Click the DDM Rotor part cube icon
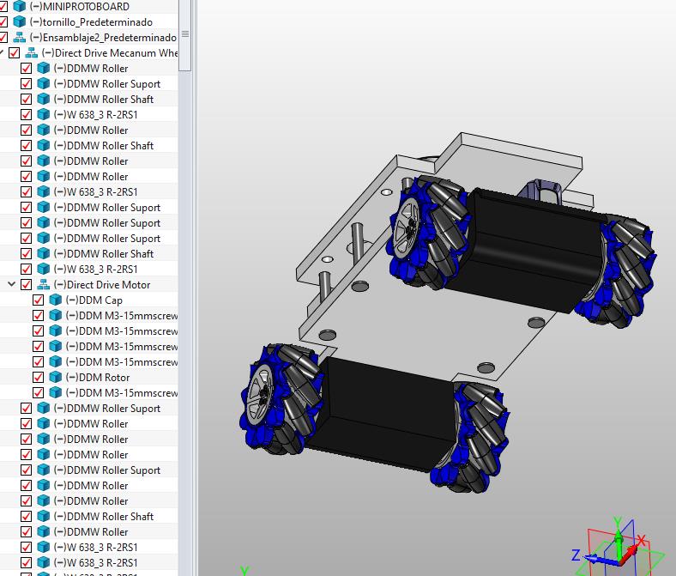 click(x=56, y=377)
